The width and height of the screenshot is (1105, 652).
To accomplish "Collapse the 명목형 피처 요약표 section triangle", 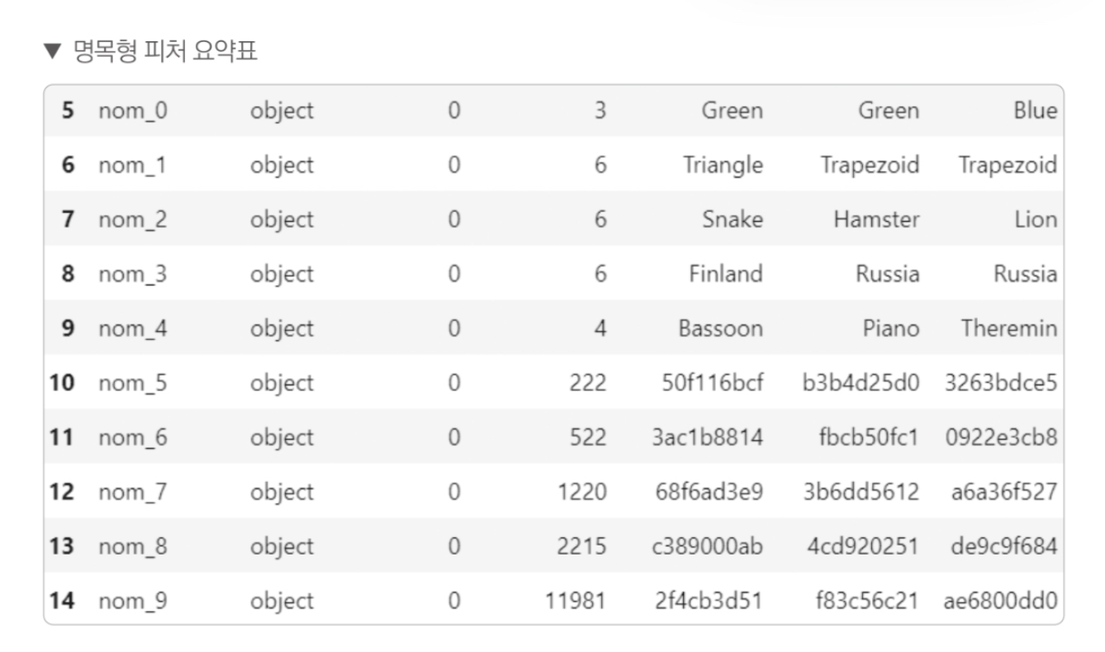I will [53, 53].
